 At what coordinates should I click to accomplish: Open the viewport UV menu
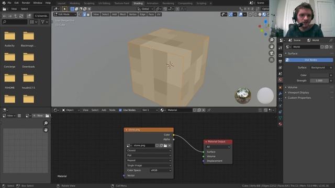tap(159, 14)
